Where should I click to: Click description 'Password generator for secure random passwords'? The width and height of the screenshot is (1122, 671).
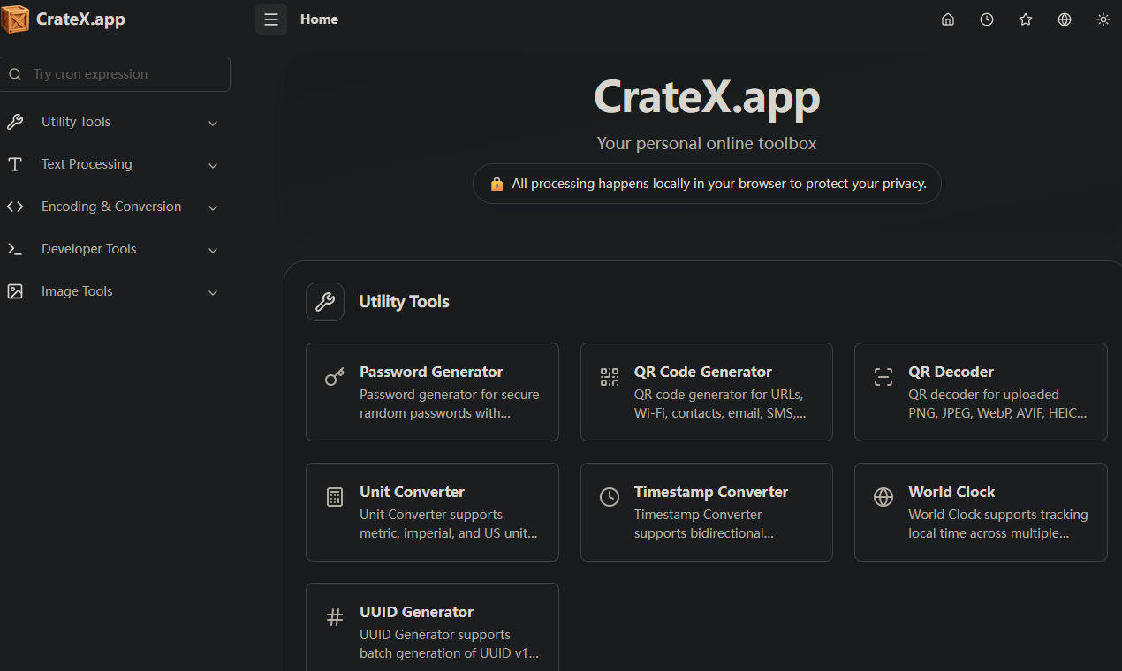coord(449,403)
